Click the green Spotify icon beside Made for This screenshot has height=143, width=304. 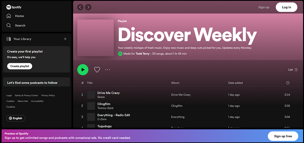point(120,54)
